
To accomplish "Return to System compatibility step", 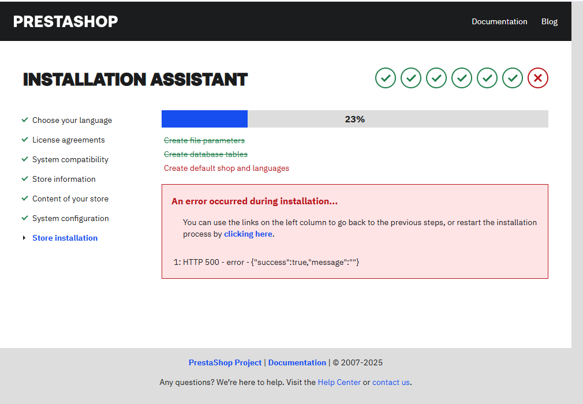I will pos(70,160).
